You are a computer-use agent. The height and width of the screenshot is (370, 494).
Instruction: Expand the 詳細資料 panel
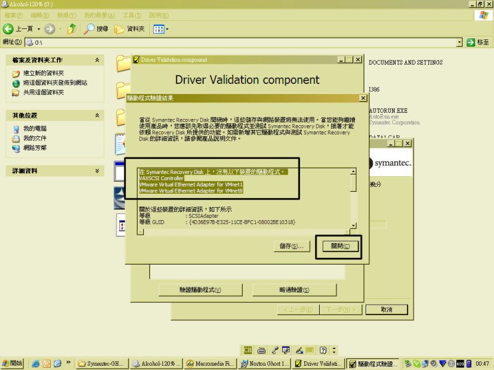[x=97, y=171]
